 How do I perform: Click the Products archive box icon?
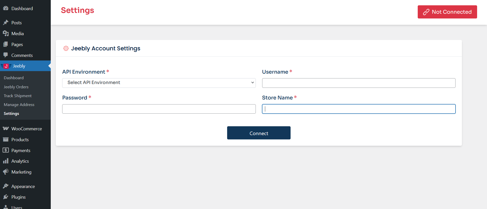click(6, 139)
